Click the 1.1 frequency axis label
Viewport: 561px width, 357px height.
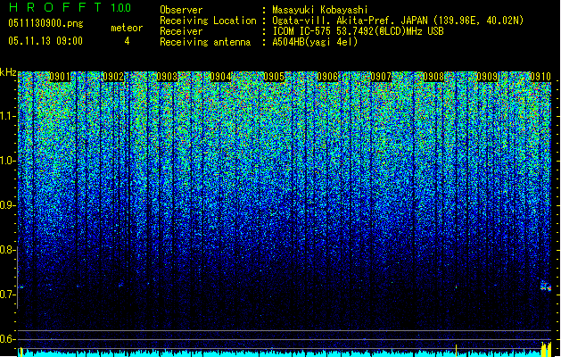[x=7, y=116]
